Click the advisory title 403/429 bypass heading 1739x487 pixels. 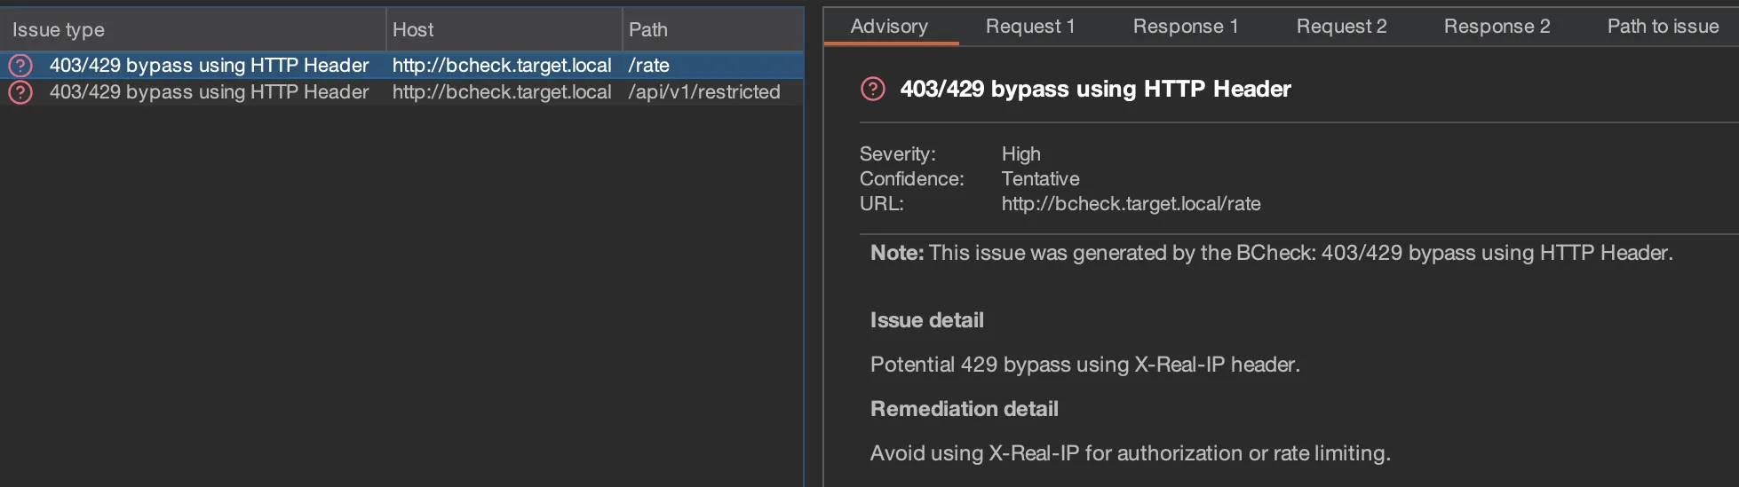1095,89
